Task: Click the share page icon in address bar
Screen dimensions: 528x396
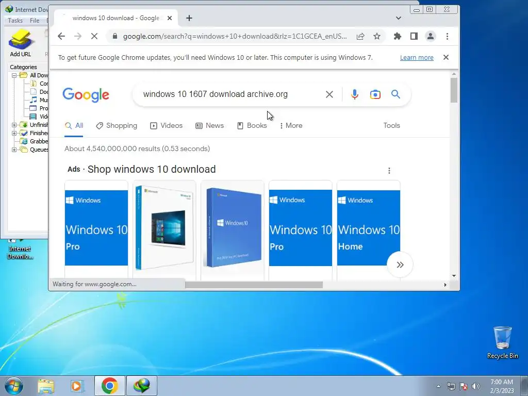Action: coord(360,37)
